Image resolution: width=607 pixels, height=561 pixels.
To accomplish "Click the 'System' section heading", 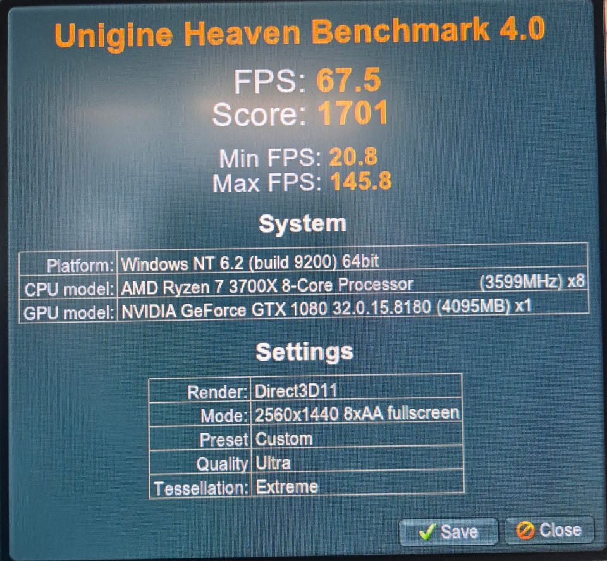I will click(302, 223).
